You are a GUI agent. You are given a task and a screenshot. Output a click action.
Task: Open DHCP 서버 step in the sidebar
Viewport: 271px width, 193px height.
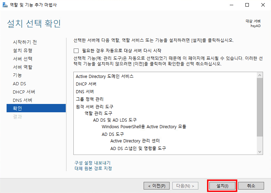[x=24, y=92]
